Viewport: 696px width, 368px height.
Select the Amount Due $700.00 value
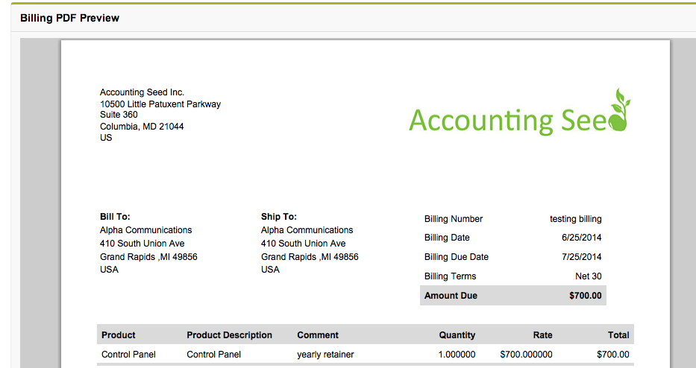[585, 296]
